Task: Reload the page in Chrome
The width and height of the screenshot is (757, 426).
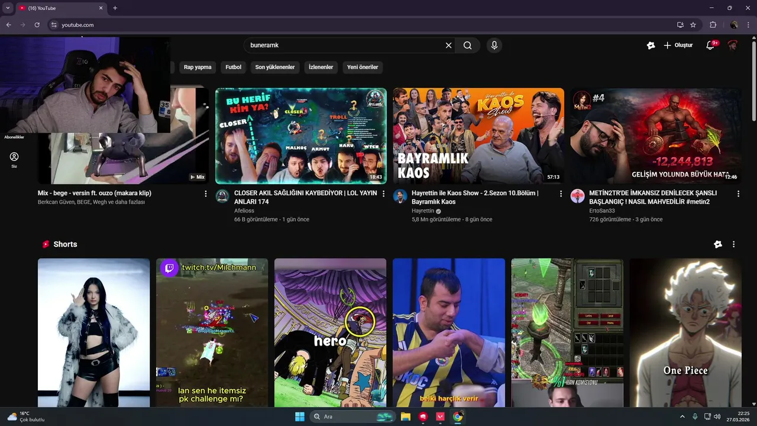Action: tap(37, 25)
